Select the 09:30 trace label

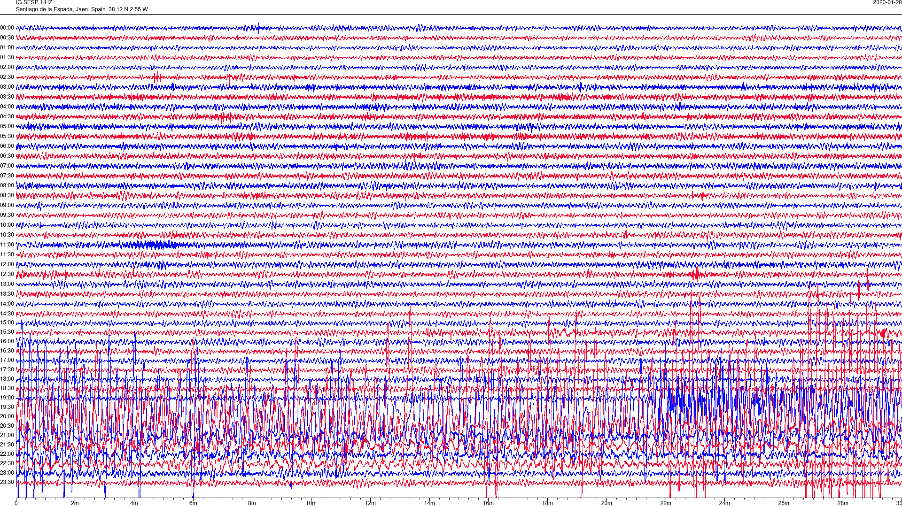click(7, 215)
